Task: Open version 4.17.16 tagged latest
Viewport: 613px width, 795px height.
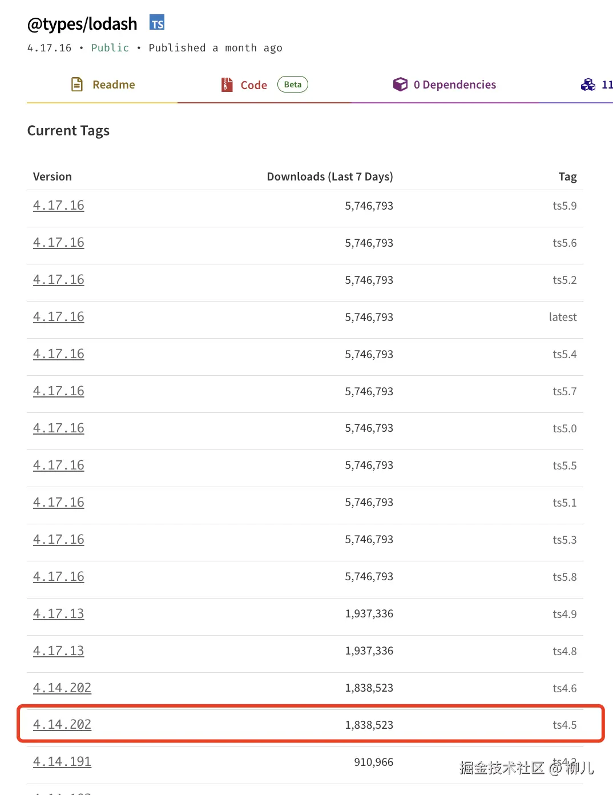Action: tap(59, 317)
